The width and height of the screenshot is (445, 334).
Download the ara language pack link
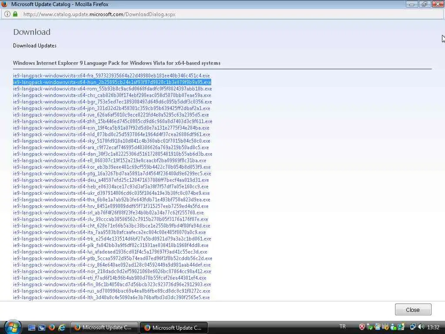point(111,147)
